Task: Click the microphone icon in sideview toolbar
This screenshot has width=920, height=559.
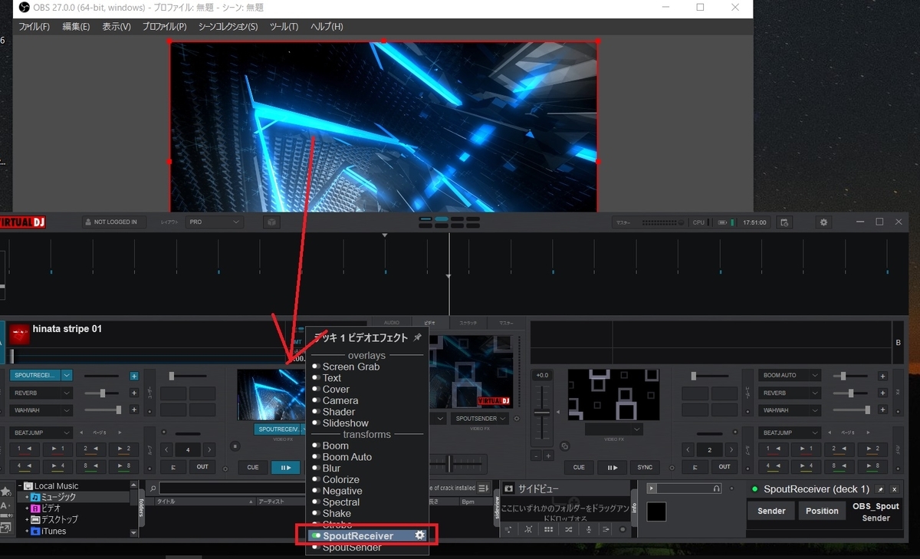Action: coord(588,529)
